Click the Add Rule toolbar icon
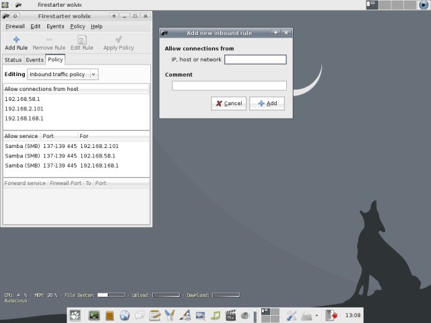The width and height of the screenshot is (431, 323). click(x=16, y=43)
